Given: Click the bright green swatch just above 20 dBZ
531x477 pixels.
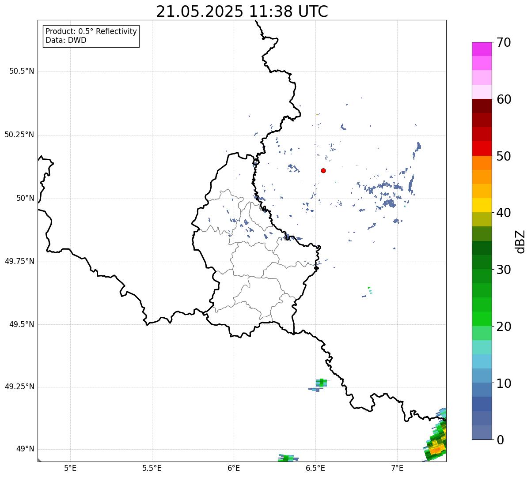Looking at the screenshot, I should click(482, 319).
